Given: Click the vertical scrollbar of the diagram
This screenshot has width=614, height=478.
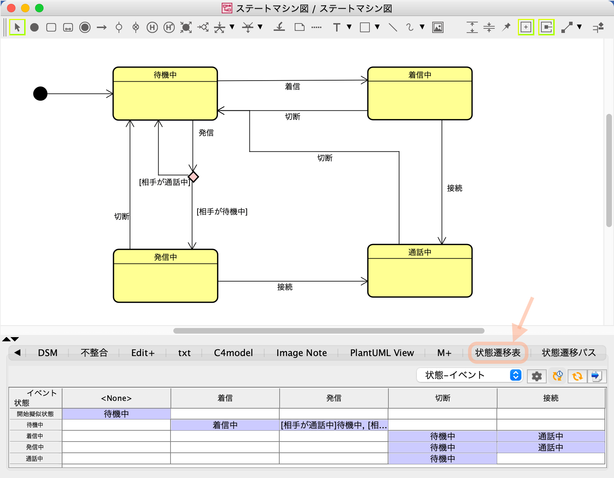Looking at the screenshot, I should click(x=609, y=170).
